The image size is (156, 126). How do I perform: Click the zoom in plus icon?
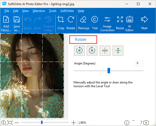74,123
